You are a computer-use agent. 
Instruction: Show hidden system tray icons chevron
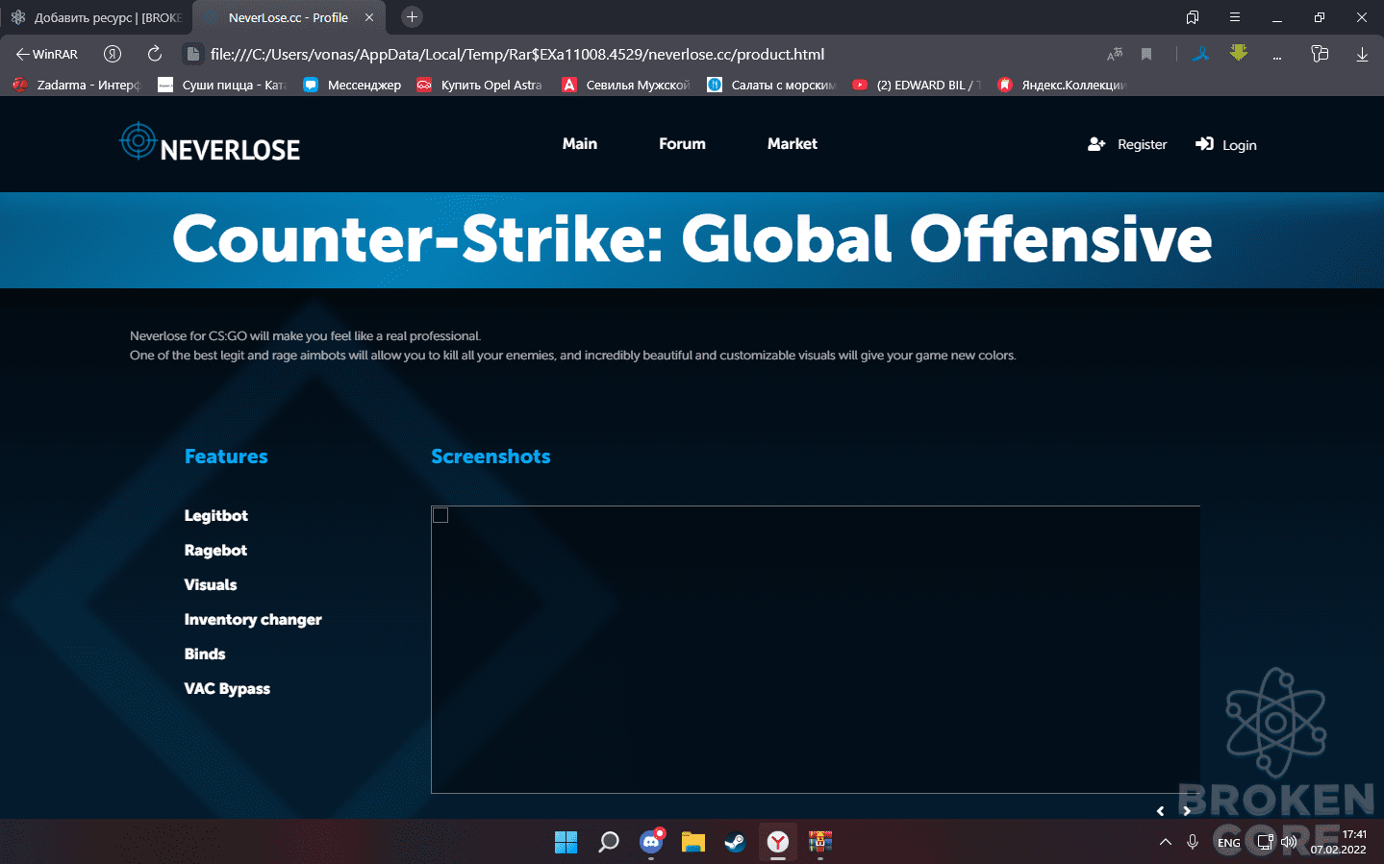[1165, 842]
